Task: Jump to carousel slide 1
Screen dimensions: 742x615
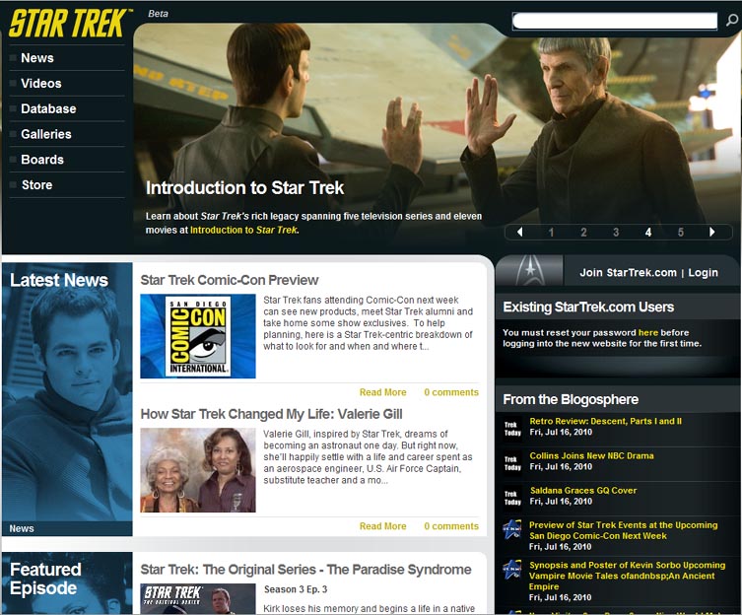Action: (x=551, y=233)
